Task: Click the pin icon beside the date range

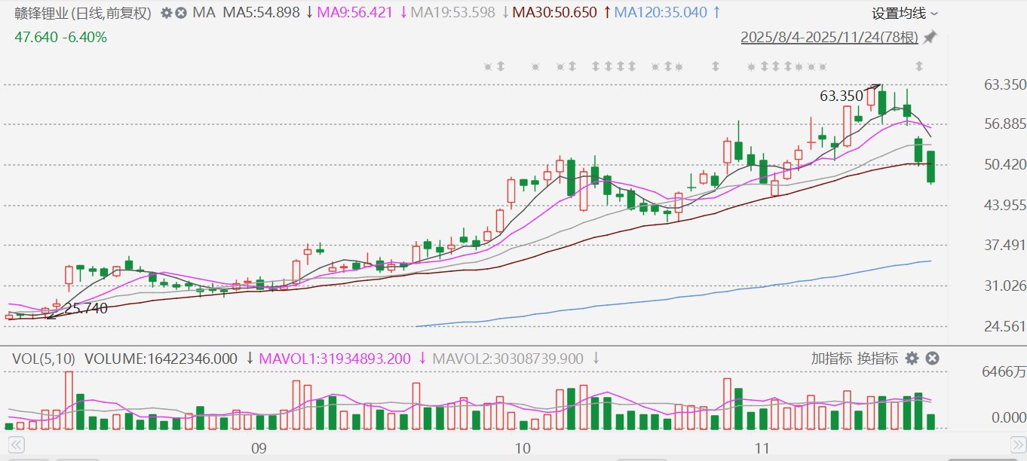Action: (x=930, y=37)
